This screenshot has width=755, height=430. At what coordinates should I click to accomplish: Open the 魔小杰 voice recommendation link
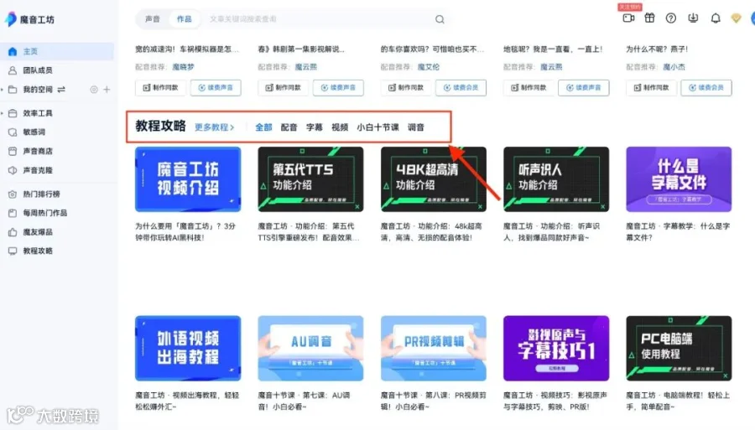coord(674,67)
